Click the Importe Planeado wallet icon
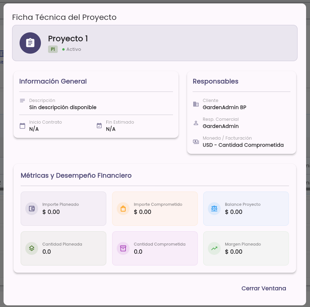Screen dimensions: 310x307 32,209
